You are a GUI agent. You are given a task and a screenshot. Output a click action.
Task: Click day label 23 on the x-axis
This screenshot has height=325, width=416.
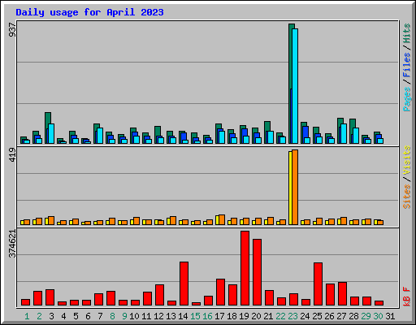292,316
